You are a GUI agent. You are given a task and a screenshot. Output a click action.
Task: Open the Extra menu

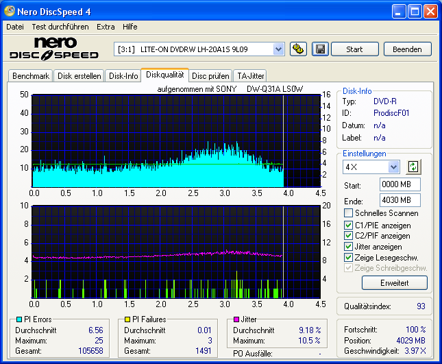pyautogui.click(x=106, y=27)
